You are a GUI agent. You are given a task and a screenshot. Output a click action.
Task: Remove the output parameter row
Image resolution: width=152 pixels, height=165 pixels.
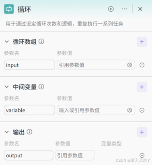pyautogui.click(x=142, y=155)
